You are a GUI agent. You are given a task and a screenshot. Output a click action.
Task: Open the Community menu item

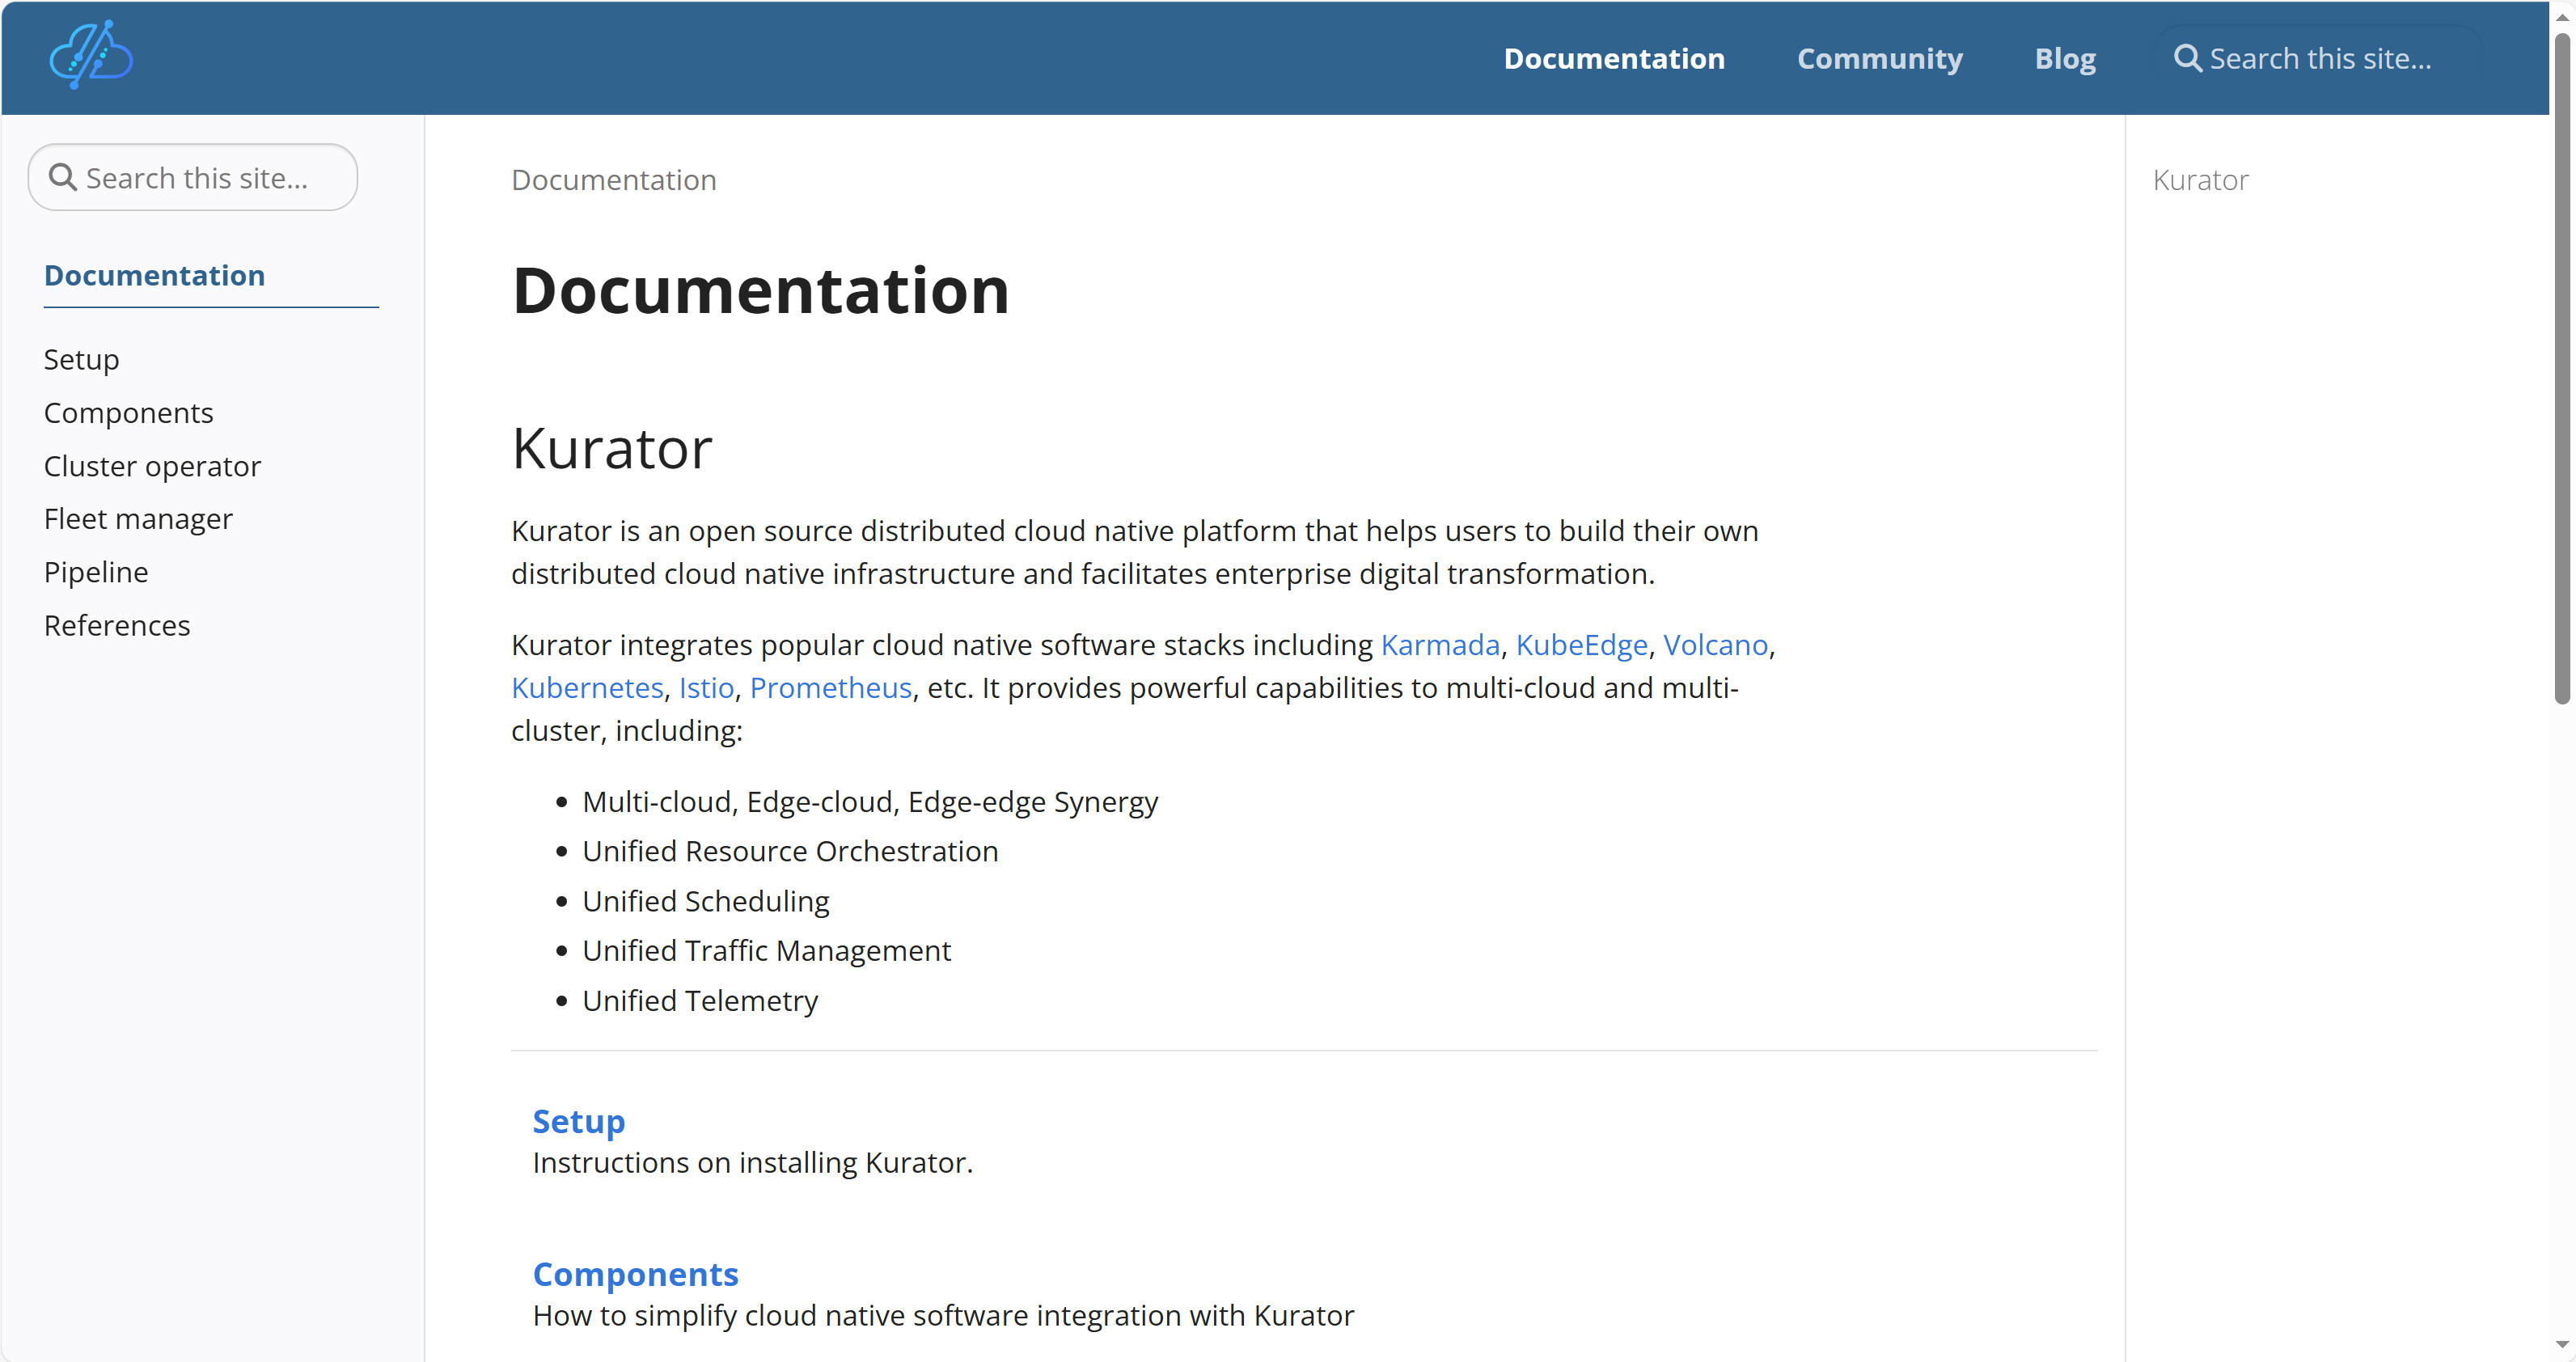pos(1879,58)
